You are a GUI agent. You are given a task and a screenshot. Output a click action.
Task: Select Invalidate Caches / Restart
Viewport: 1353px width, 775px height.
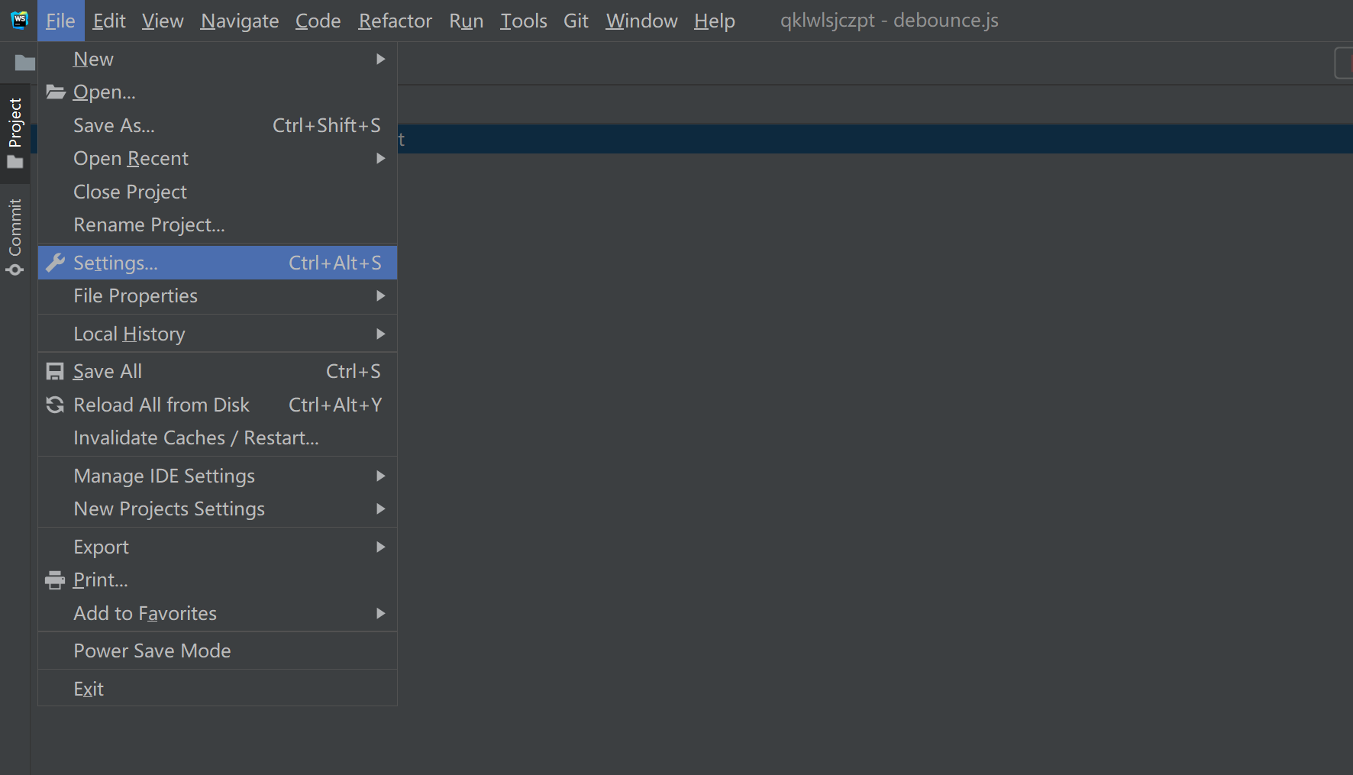coord(195,438)
